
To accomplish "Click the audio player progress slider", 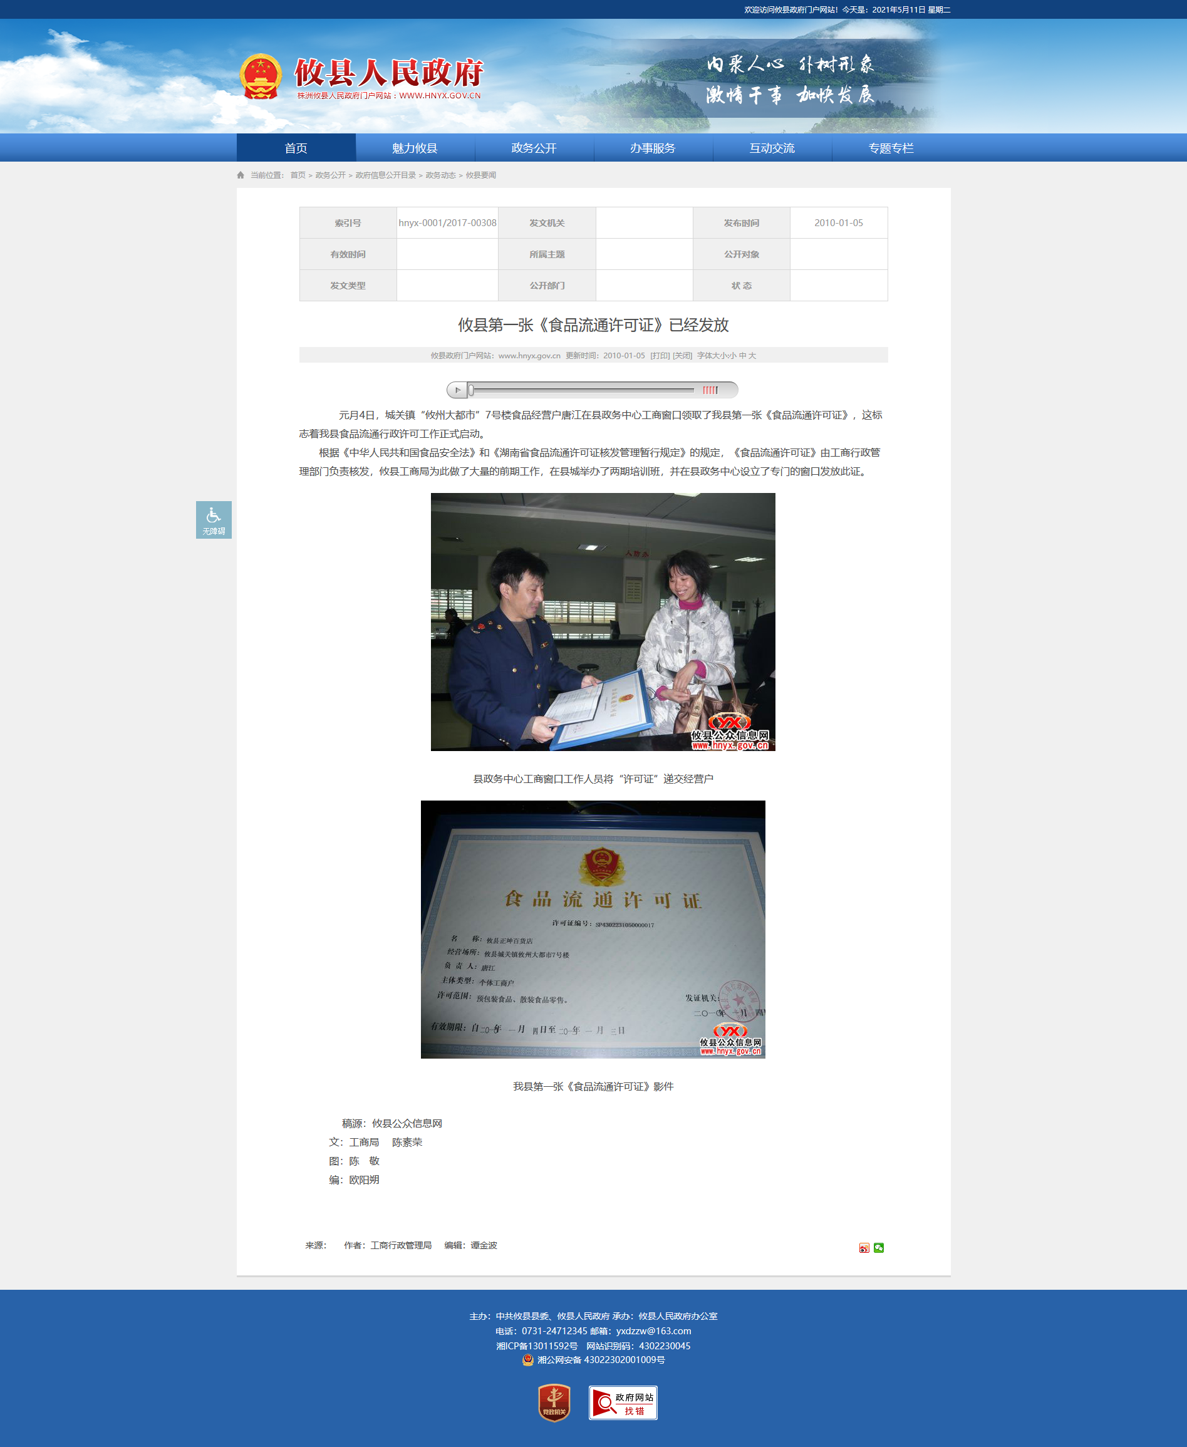I will pos(581,390).
